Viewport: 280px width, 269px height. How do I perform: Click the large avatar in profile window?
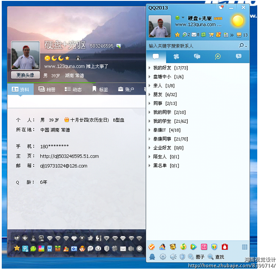(x=25, y=55)
